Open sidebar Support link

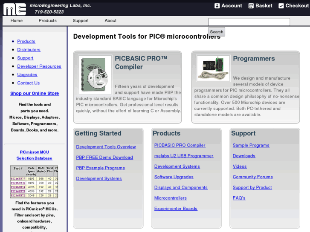point(25,58)
